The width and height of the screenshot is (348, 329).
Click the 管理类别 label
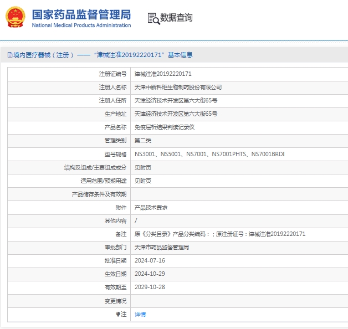[x=115, y=141]
